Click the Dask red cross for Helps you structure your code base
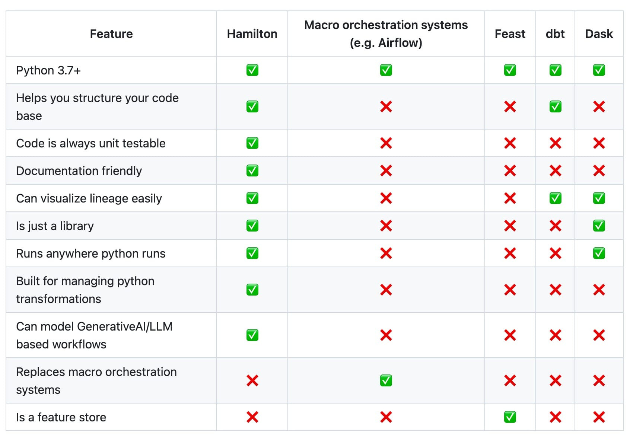 599,106
